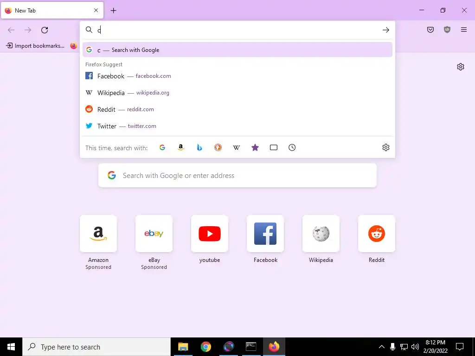
Task: Open the Windows notification center
Action: tap(460, 347)
